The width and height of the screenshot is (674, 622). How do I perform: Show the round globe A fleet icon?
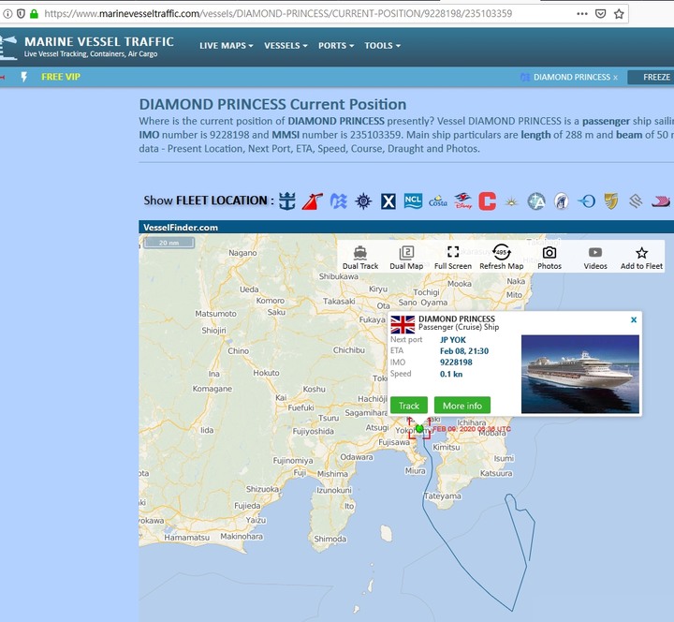pyautogui.click(x=536, y=200)
